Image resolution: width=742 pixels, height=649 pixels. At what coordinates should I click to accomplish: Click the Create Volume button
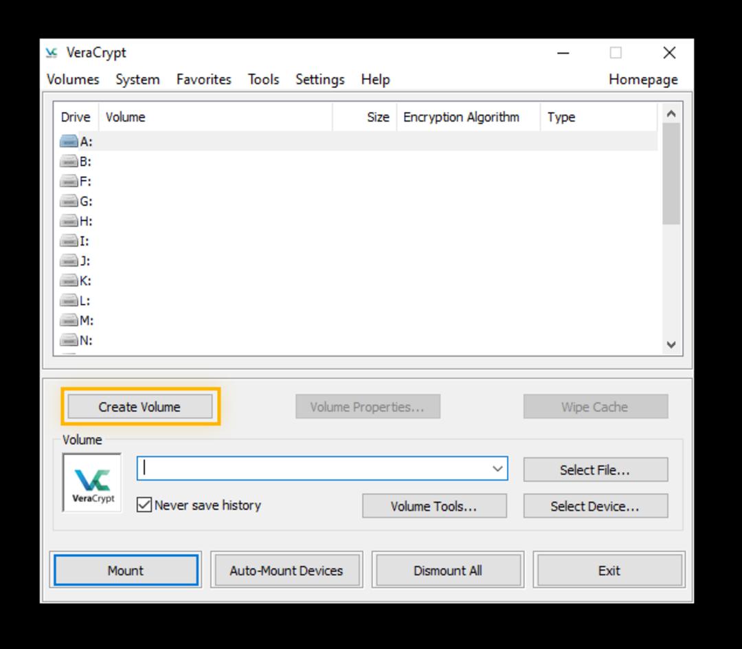pos(140,407)
